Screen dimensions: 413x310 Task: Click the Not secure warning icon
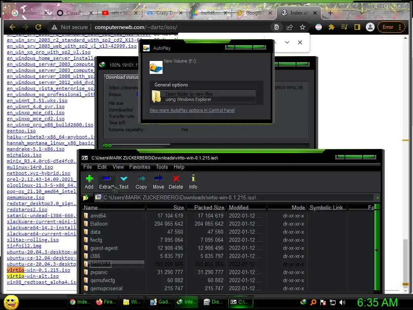point(54,27)
